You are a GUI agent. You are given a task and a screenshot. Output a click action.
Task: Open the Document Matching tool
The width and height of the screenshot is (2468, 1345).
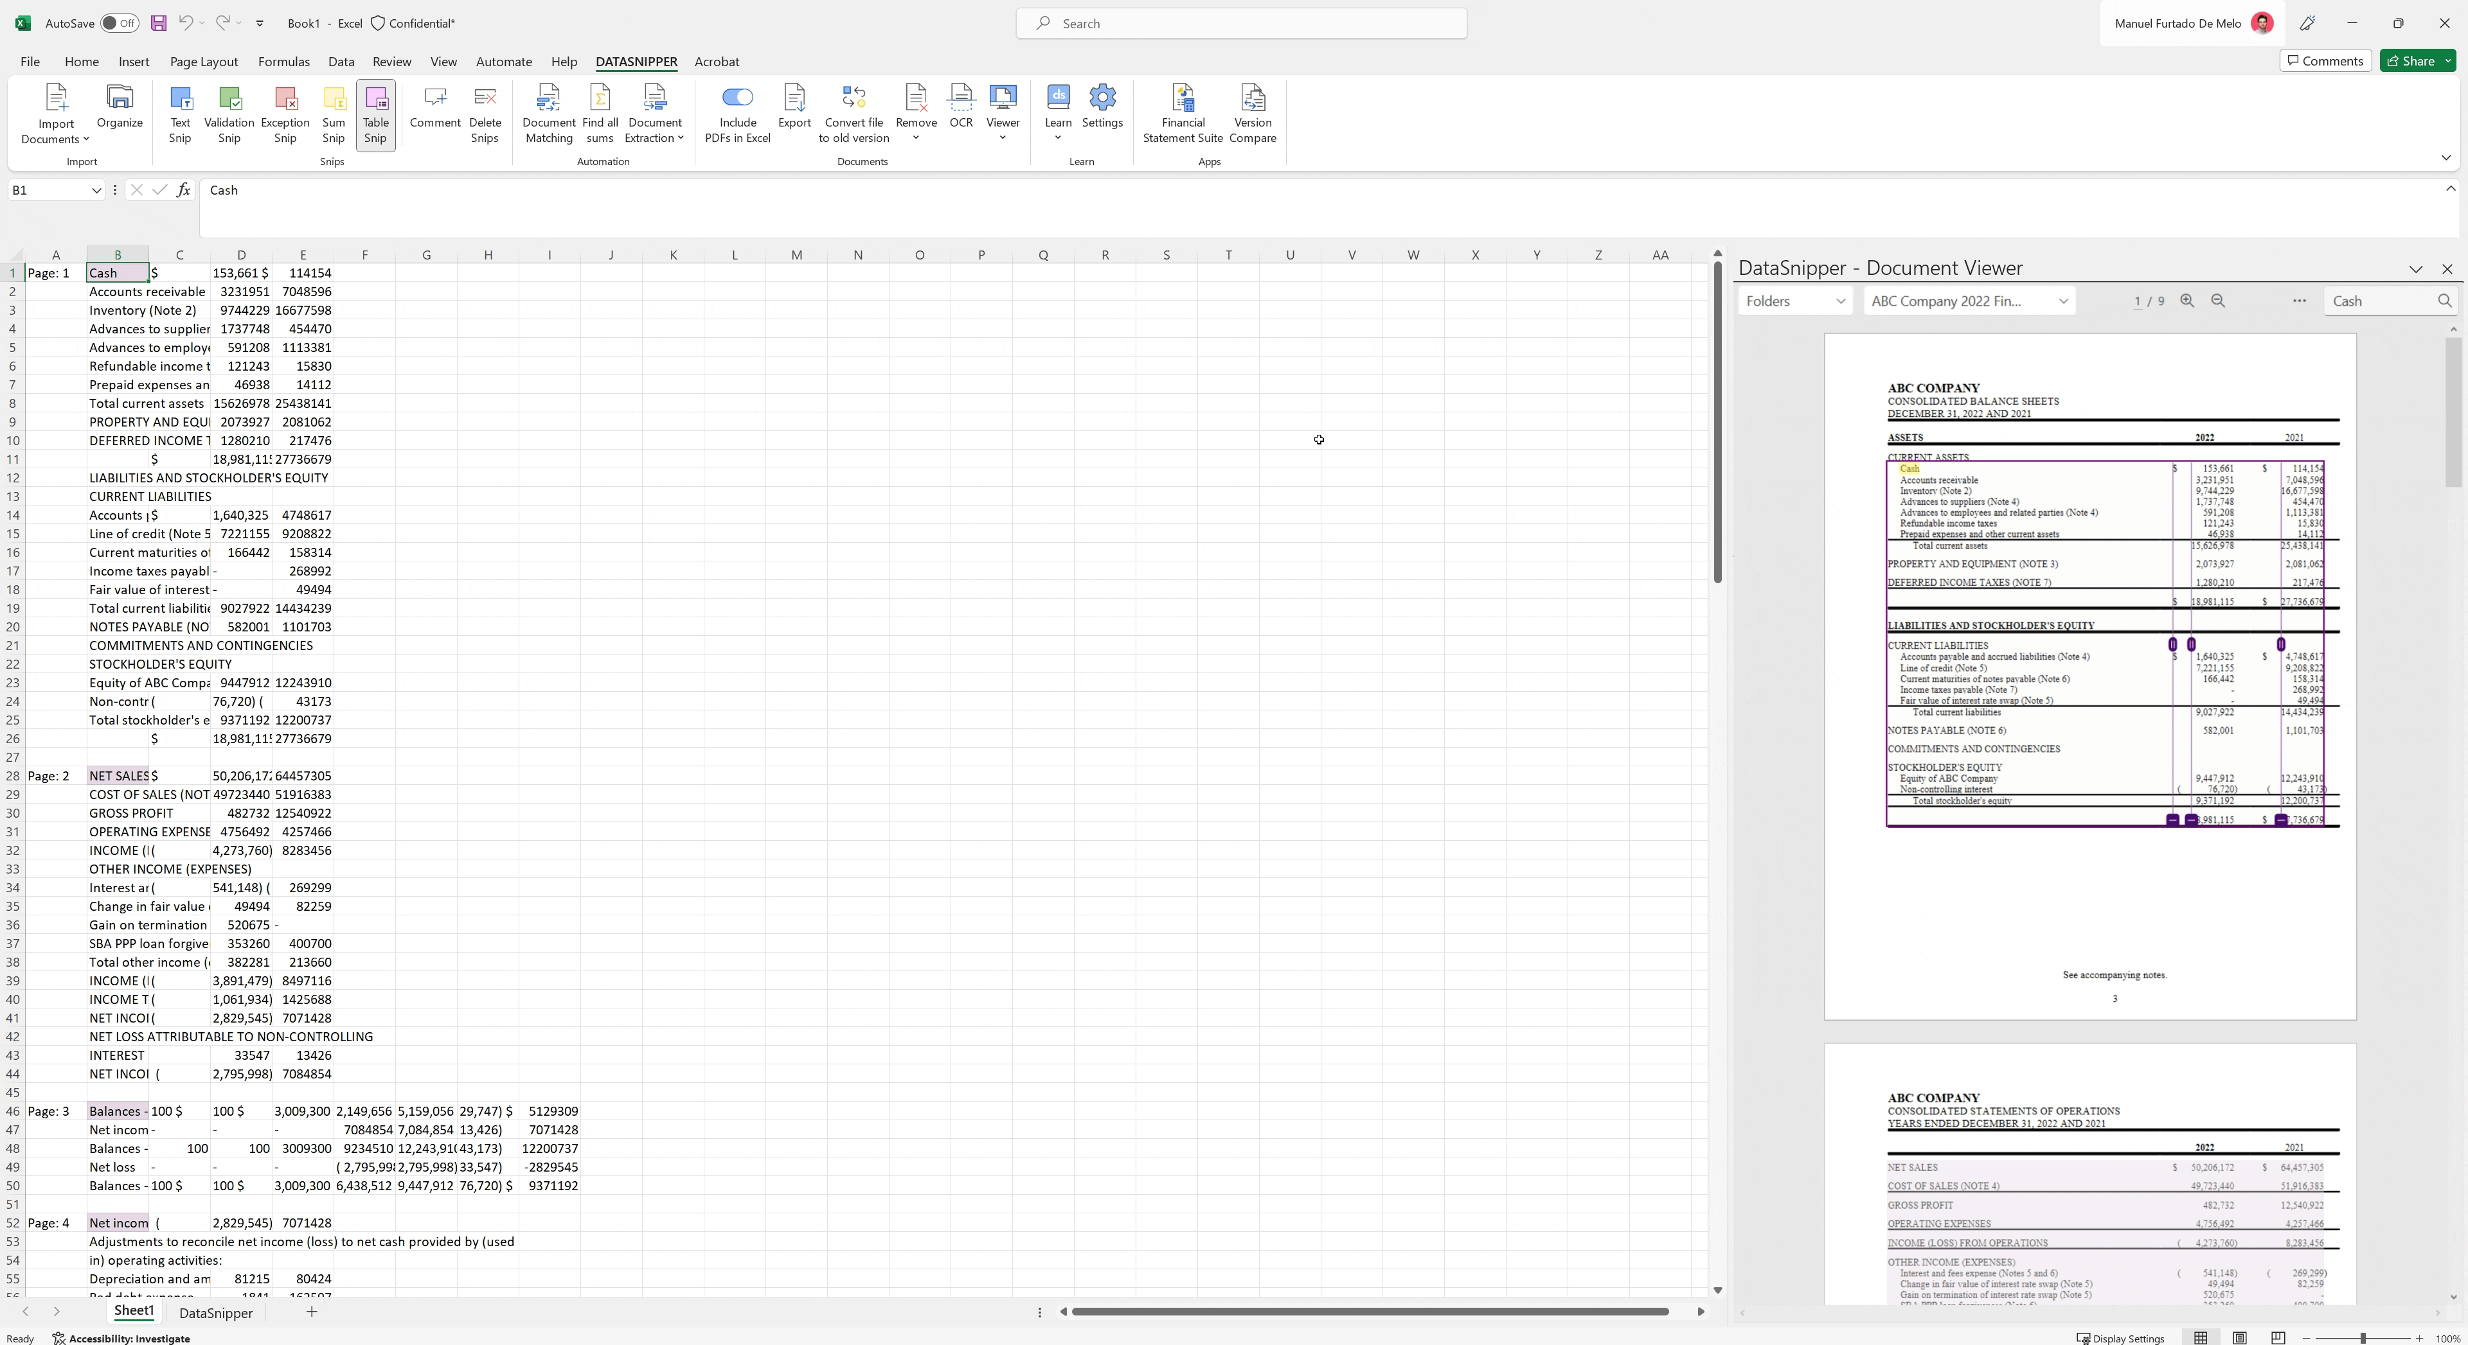(x=548, y=114)
